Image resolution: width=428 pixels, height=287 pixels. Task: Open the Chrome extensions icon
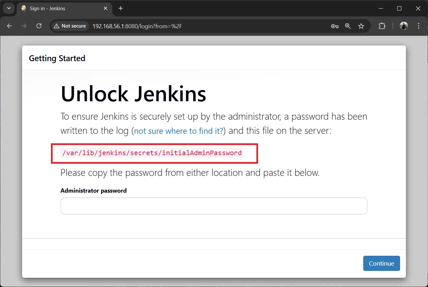[382, 26]
